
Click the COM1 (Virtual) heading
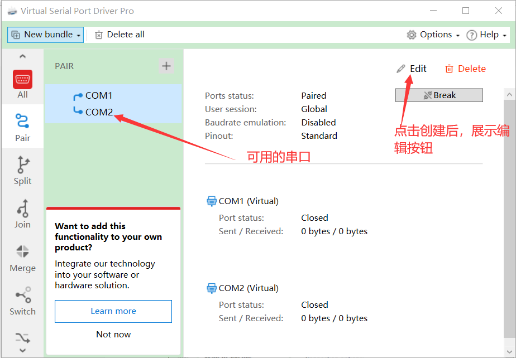(249, 201)
